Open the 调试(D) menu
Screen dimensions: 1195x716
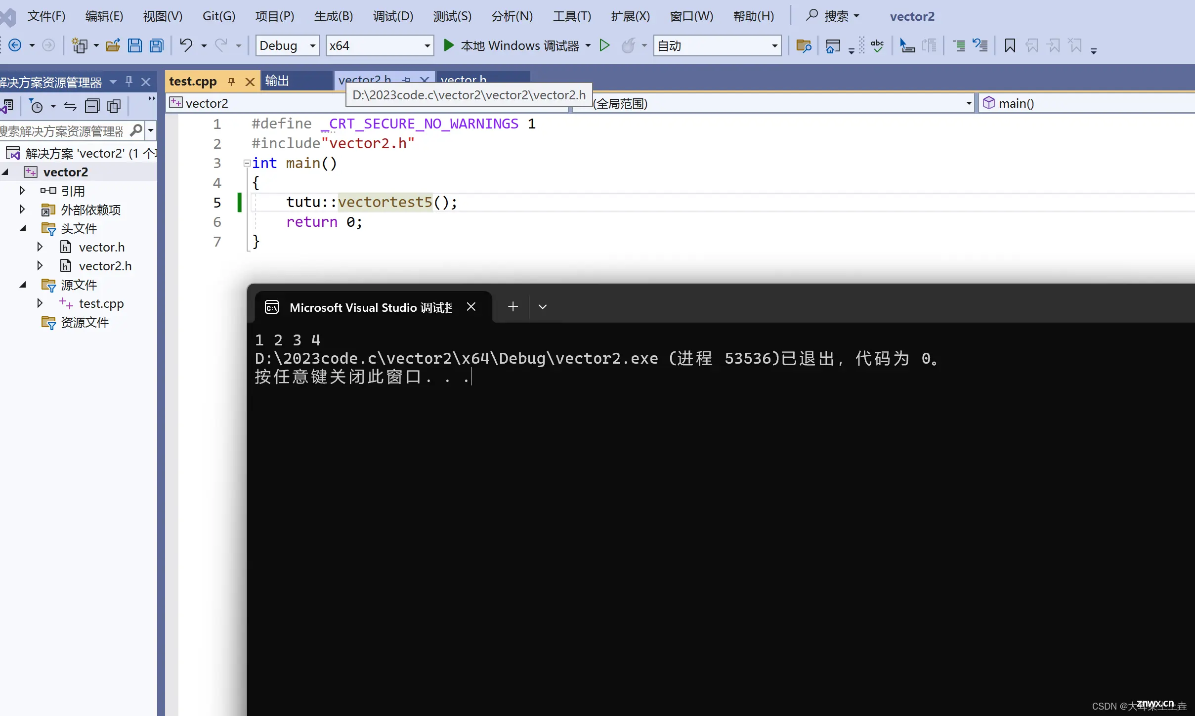click(x=393, y=16)
